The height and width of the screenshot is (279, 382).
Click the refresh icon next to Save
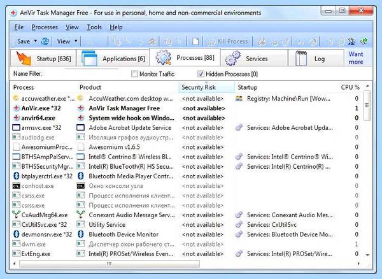coord(45,41)
